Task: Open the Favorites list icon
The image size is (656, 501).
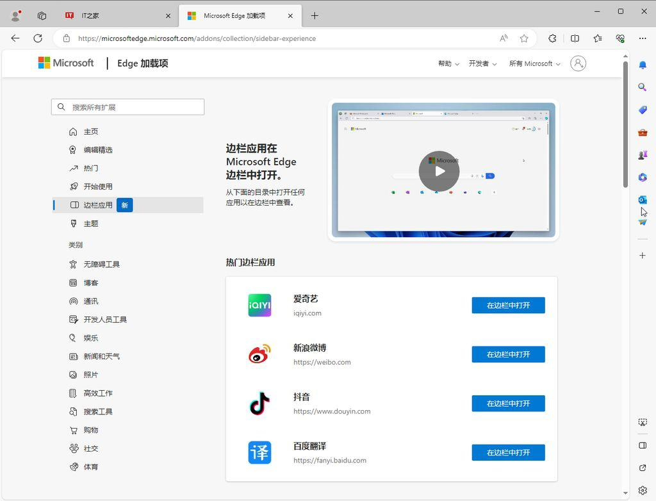Action: [598, 38]
